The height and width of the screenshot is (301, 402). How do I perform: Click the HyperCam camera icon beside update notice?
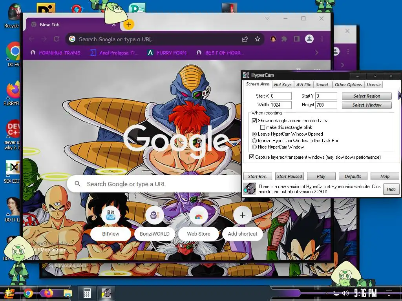(x=249, y=189)
